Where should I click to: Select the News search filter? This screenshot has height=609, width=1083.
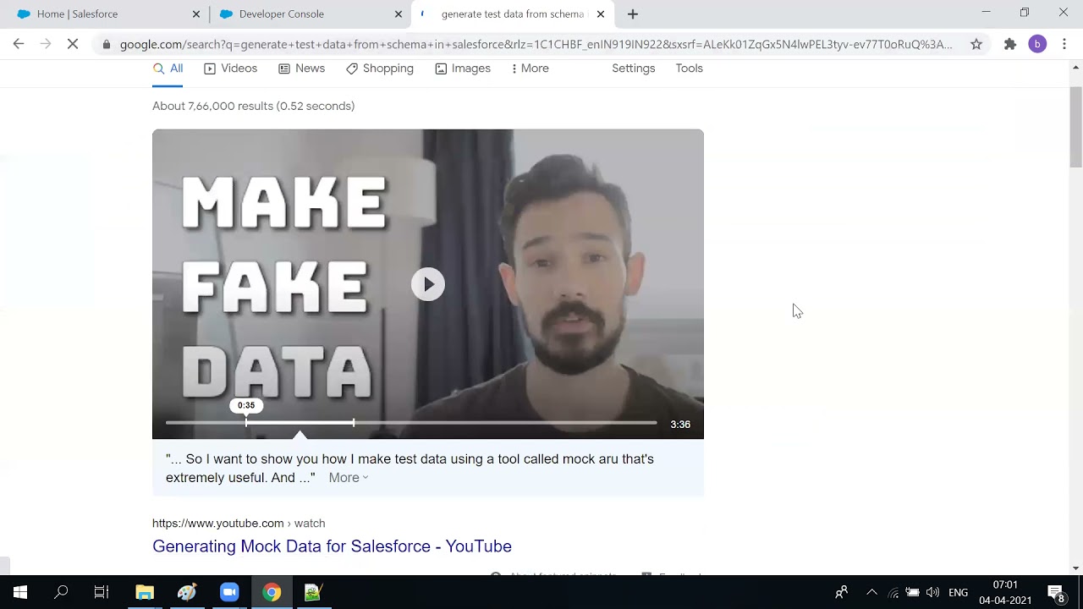pyautogui.click(x=301, y=69)
